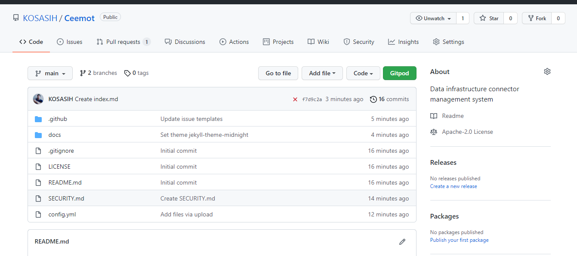Open the .gitignore file name
The image size is (577, 256).
(x=61, y=151)
